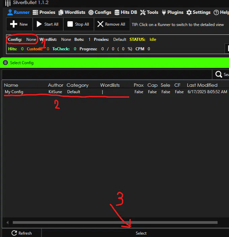Image resolution: width=229 pixels, height=237 pixels.
Task: Click the scrollbar left arrow
Action: [x=7, y=222]
